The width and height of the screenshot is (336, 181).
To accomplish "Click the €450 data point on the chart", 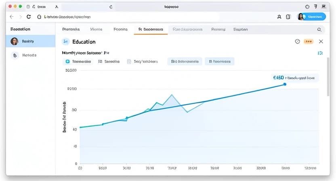I will (x=285, y=84).
